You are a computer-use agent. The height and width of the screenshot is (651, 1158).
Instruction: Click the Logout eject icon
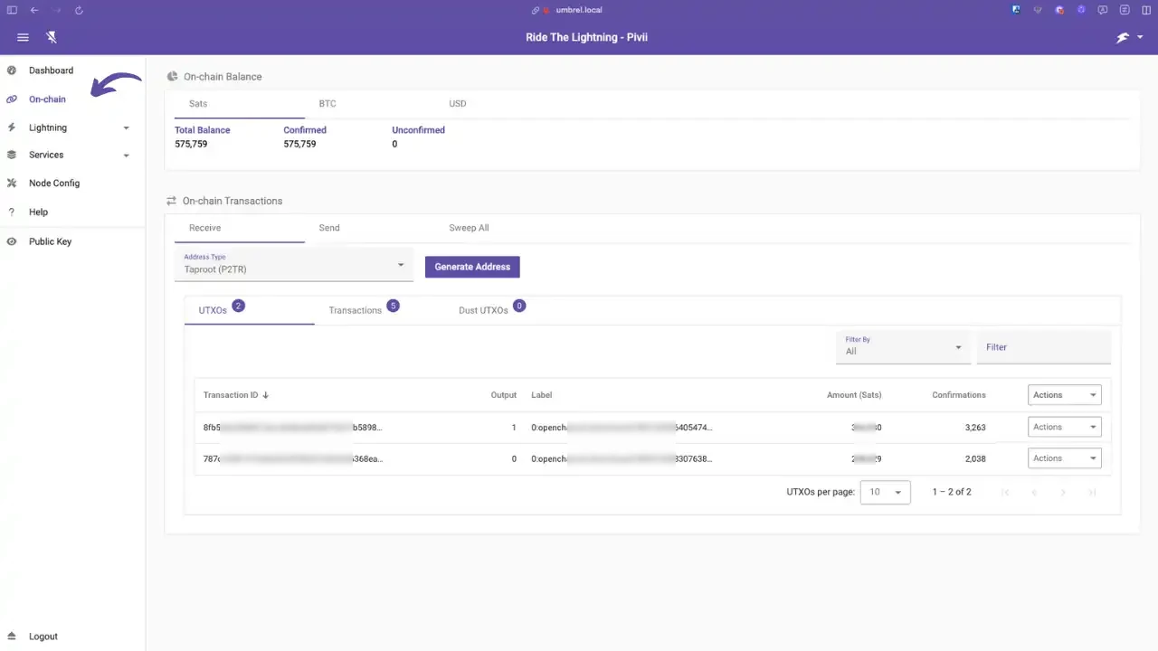(x=12, y=637)
